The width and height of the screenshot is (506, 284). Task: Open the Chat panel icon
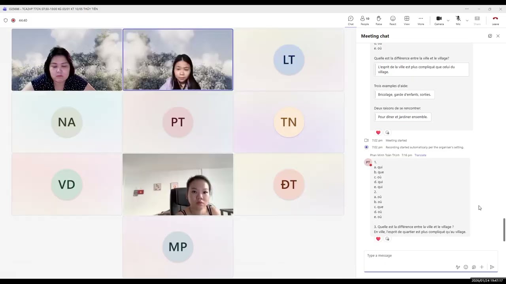tap(351, 21)
